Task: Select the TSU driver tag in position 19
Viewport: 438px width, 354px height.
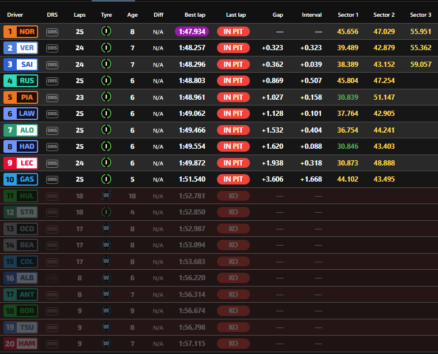Action: point(21,327)
